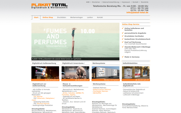This screenshot has height=113, width=181.
Task: Click Online kalkulieren und bestellen text
Action: tap(134, 29)
